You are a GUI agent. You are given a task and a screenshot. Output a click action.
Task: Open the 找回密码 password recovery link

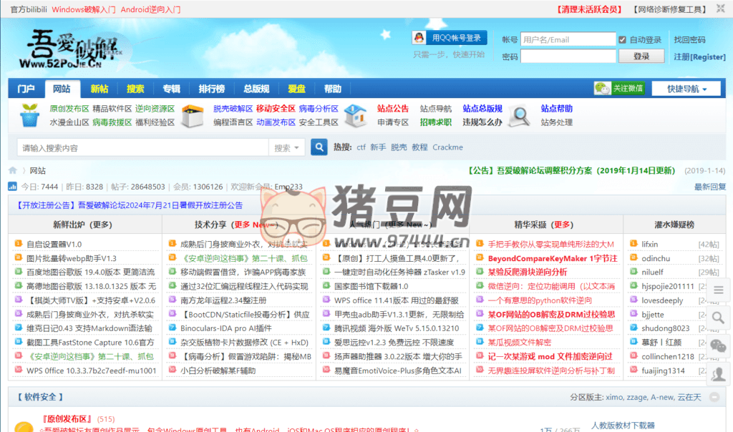689,40
